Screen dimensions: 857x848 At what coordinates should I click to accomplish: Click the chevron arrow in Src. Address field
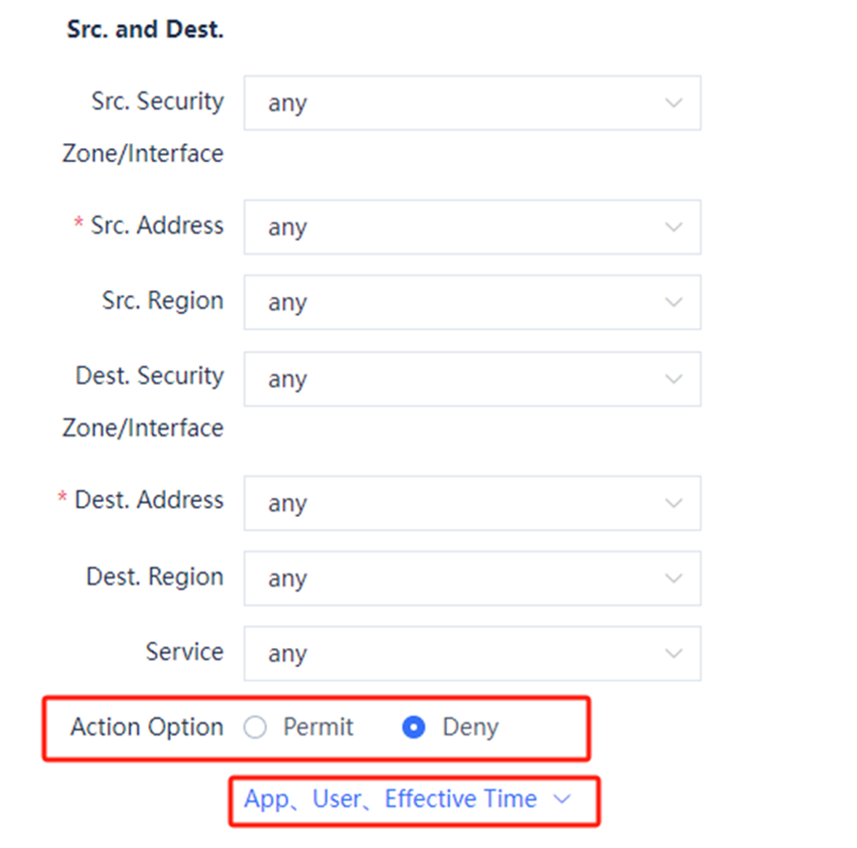click(x=674, y=228)
